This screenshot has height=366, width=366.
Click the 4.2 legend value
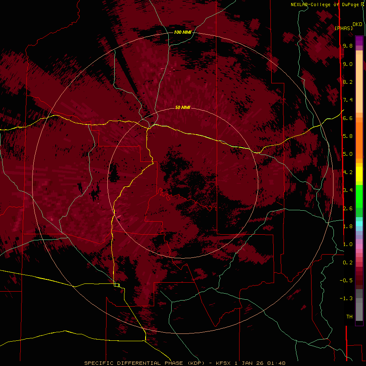348,172
